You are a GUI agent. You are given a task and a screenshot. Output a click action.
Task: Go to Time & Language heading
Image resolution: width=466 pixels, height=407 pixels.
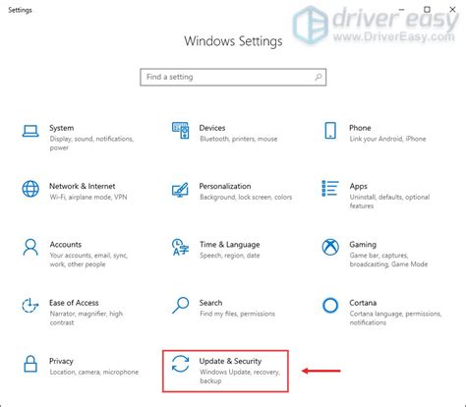pyautogui.click(x=230, y=245)
